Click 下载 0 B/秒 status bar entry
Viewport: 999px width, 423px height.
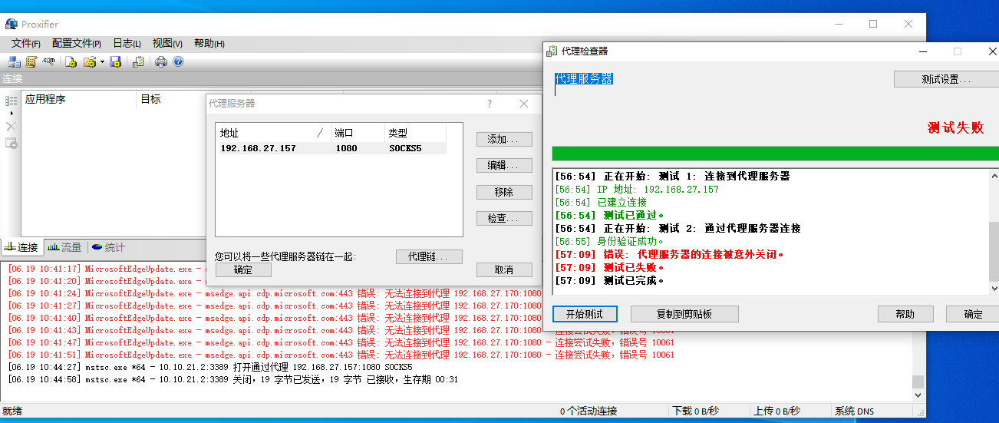(695, 411)
